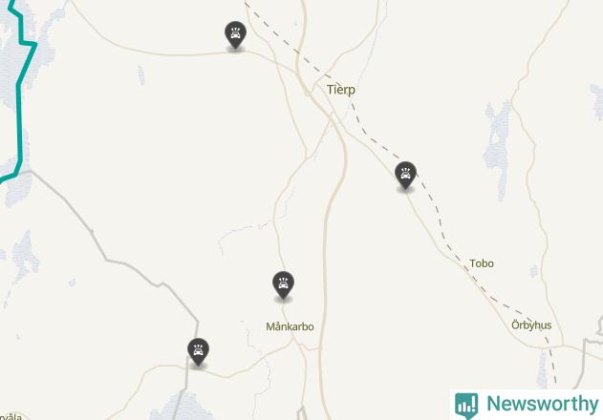603x420 pixels.
Task: Click the accident marker just above Månkarbo
Action: 283,284
